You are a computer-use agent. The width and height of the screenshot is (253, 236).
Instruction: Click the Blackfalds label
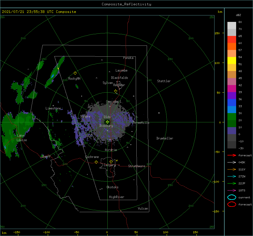pos(119,78)
